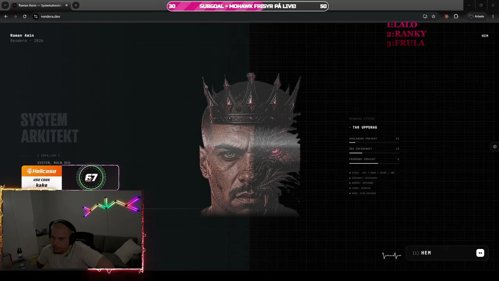The width and height of the screenshot is (499, 281).
Task: Open the site information icon beside rendera.dev
Action: (x=35, y=16)
